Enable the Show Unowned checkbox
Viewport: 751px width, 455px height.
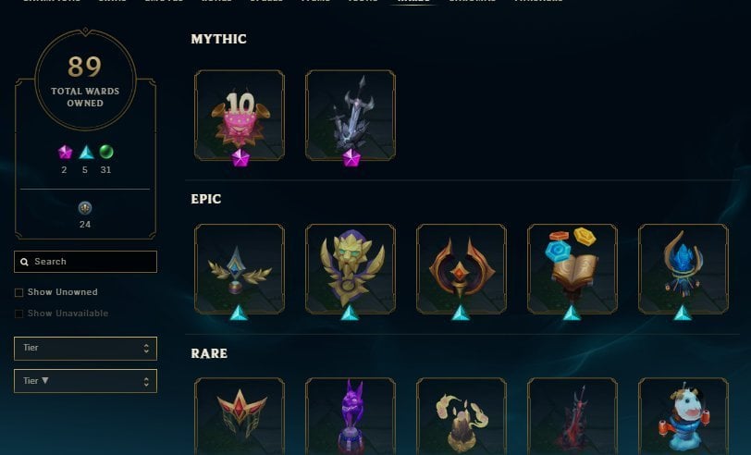point(18,292)
